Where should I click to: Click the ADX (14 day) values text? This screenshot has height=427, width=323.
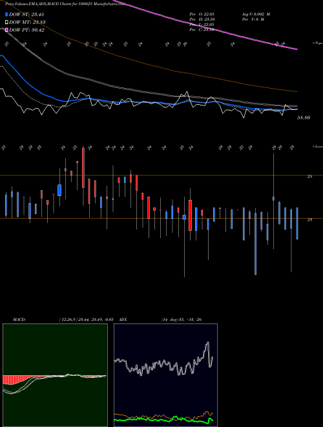point(182,320)
